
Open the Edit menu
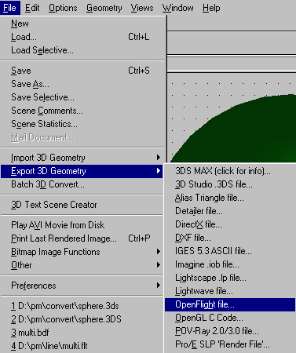[x=32, y=8]
